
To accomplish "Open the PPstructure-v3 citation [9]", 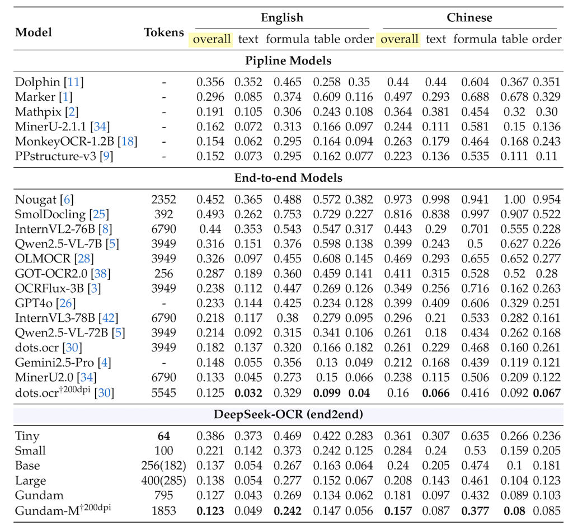I will [106, 156].
